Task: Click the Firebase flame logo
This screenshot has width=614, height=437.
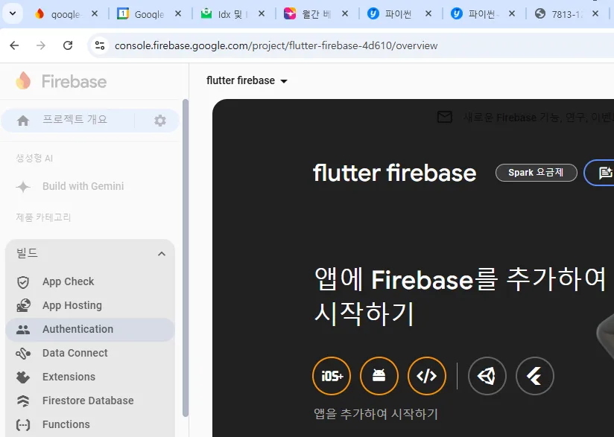Action: coord(23,81)
